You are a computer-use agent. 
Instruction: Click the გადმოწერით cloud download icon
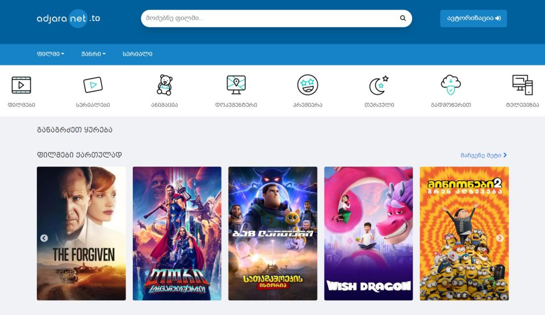click(x=451, y=85)
